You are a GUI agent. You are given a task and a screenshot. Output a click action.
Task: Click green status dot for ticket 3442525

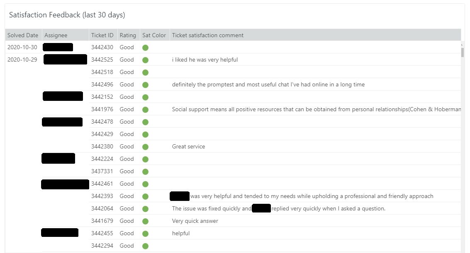coord(145,60)
